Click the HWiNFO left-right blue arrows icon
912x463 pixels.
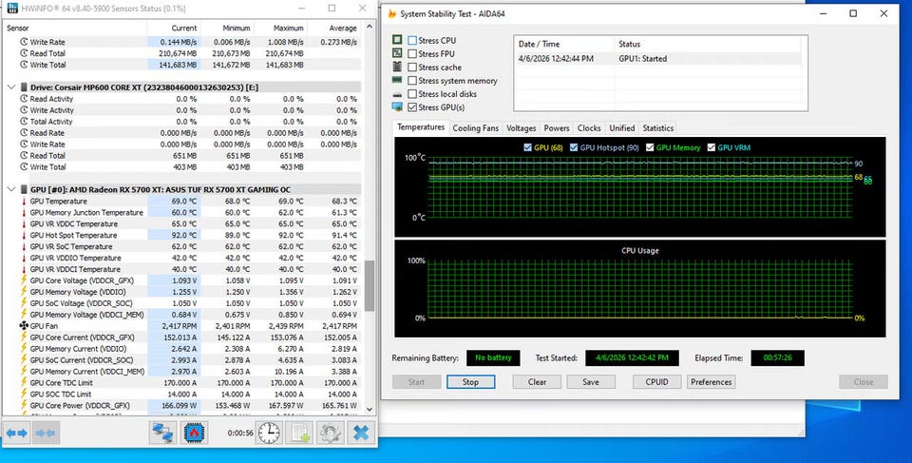16,433
